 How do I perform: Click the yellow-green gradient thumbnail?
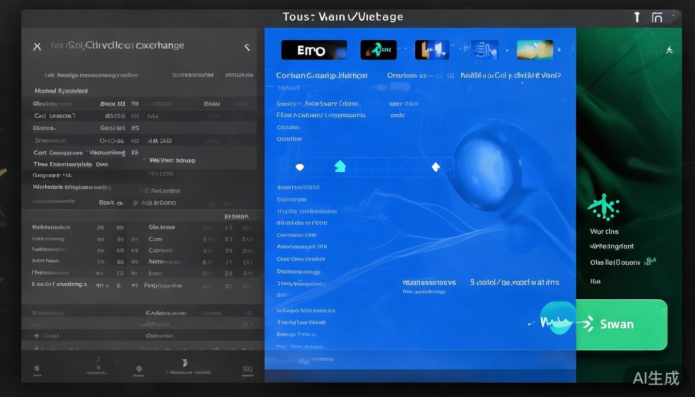(535, 50)
